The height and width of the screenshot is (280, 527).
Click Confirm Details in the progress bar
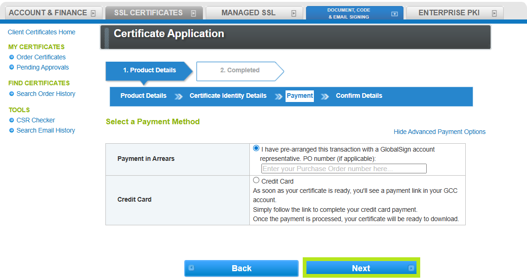[x=359, y=96]
